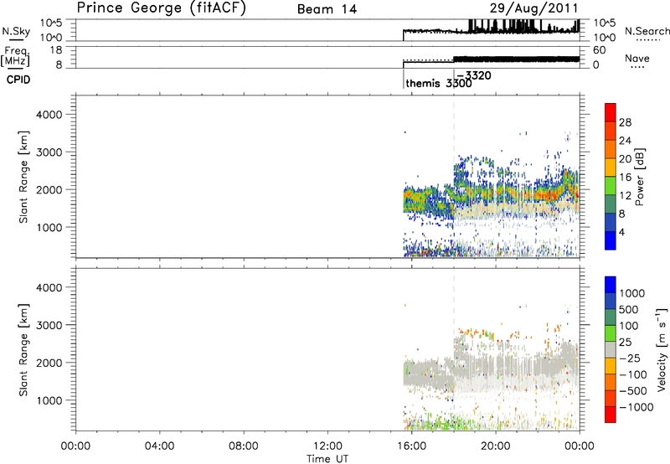Click the '1000' range tick in the velocity panel
Screen dimensions: 670x464
(x=49, y=400)
